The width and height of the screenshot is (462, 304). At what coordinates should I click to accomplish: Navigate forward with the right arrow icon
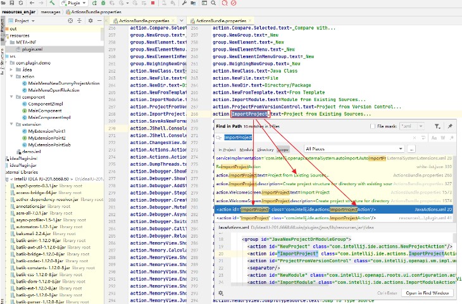click(41, 3)
